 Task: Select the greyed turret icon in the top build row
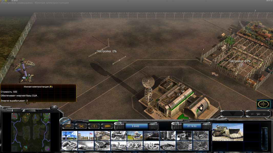point(184,135)
